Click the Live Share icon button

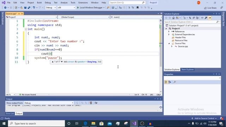pyautogui.click(x=210, y=8)
